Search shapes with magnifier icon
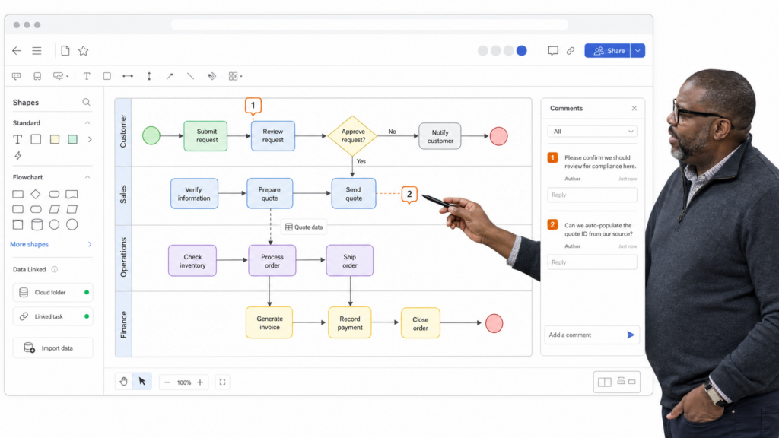 click(87, 103)
